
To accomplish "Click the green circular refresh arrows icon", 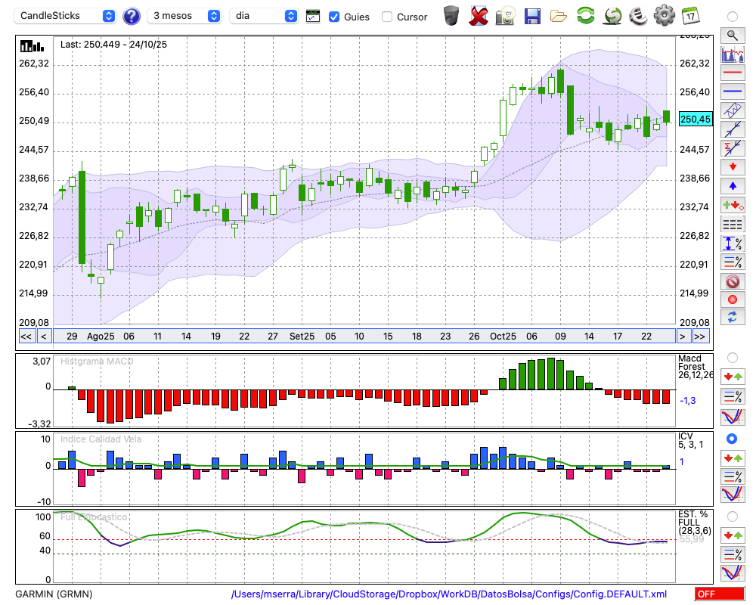I will pyautogui.click(x=585, y=16).
